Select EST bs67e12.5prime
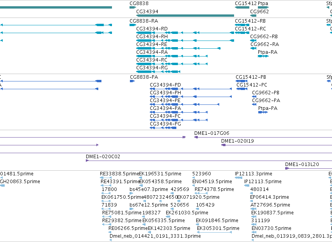Screen dimensions: 332x242 click(x=149, y=205)
